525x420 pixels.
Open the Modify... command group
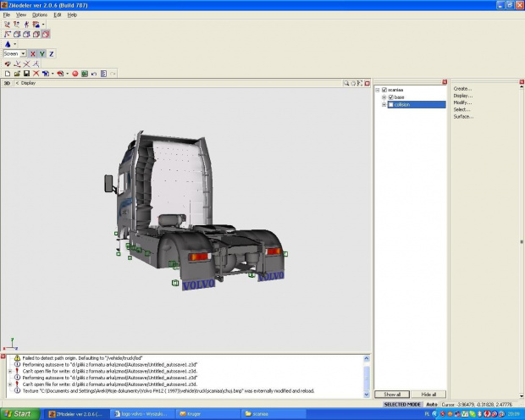pos(462,102)
